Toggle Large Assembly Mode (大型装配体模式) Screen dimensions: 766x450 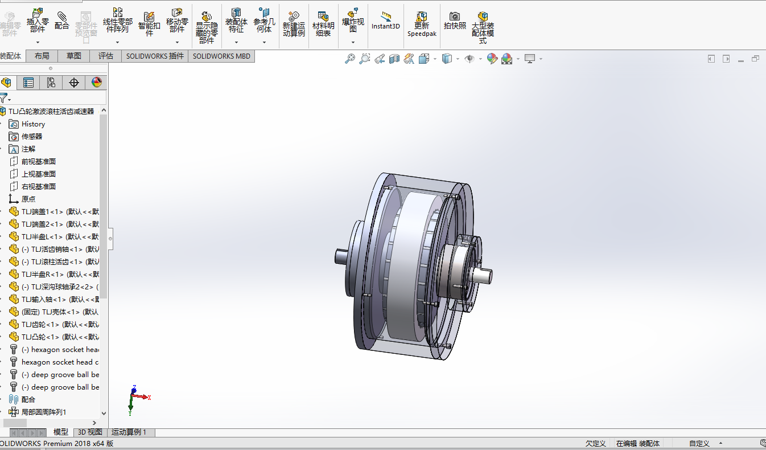483,27
